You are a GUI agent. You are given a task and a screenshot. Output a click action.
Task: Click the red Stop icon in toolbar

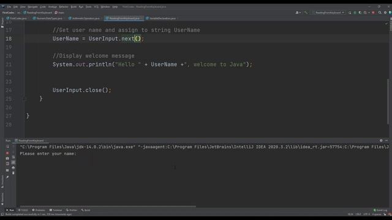pyautogui.click(x=373, y=12)
